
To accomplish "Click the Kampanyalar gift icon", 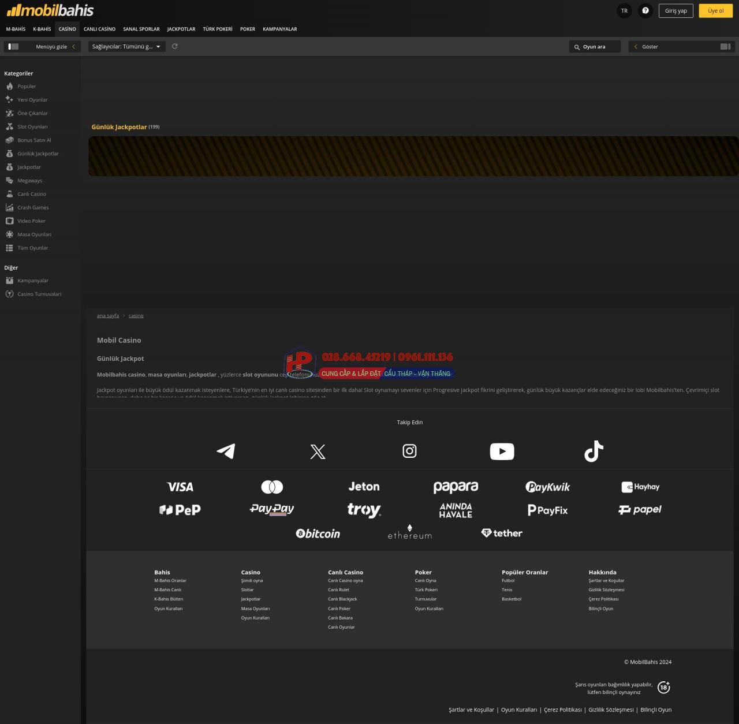I will tap(9, 281).
